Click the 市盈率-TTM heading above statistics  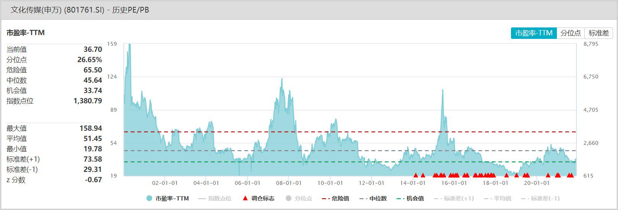pos(26,33)
